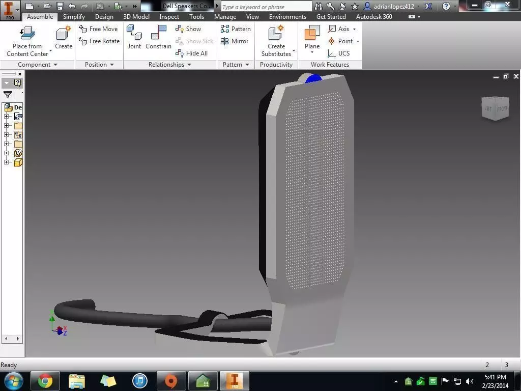Open the Plane dropdown arrow

tap(312, 52)
